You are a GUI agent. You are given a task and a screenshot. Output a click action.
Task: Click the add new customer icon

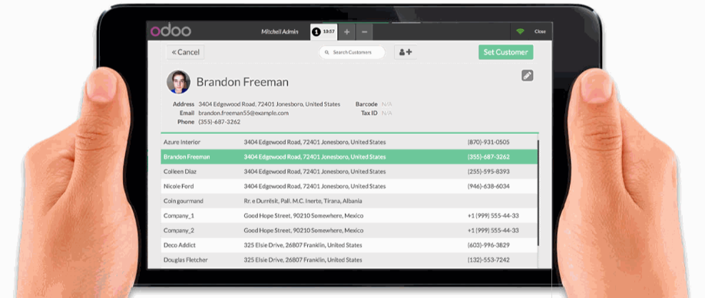pos(405,52)
